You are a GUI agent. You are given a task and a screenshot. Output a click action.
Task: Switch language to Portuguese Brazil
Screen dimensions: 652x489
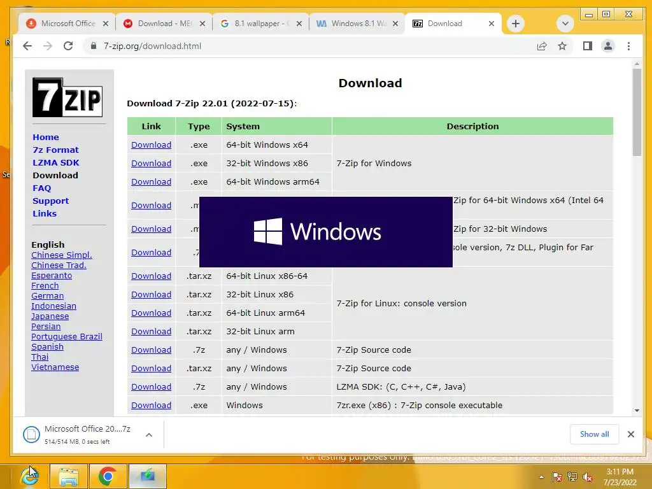click(x=66, y=337)
